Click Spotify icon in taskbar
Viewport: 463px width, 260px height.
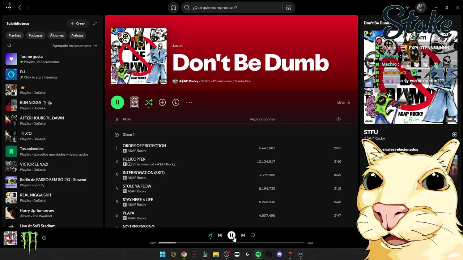click(x=258, y=254)
